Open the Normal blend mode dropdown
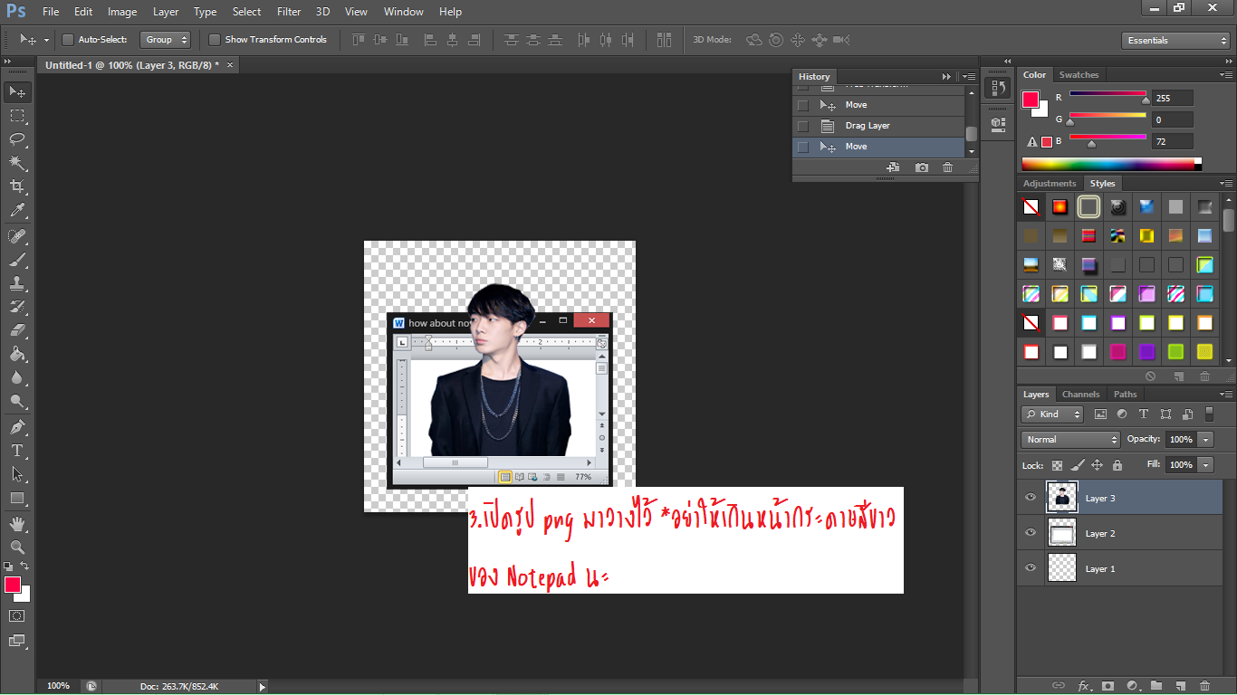Screen dimensions: 1237x695 click(1070, 440)
